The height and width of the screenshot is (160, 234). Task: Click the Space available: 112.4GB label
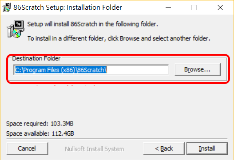click(40, 133)
